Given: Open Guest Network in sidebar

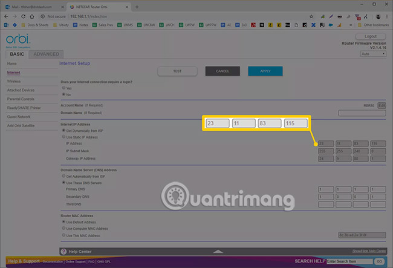Looking at the screenshot, I should 19,117.
